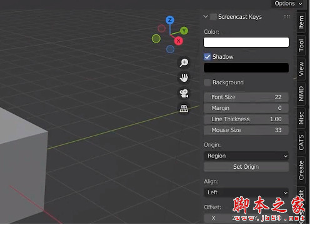Screen dimensions: 312x225
Task: Open the black Shadow color swatch
Action: [246, 68]
